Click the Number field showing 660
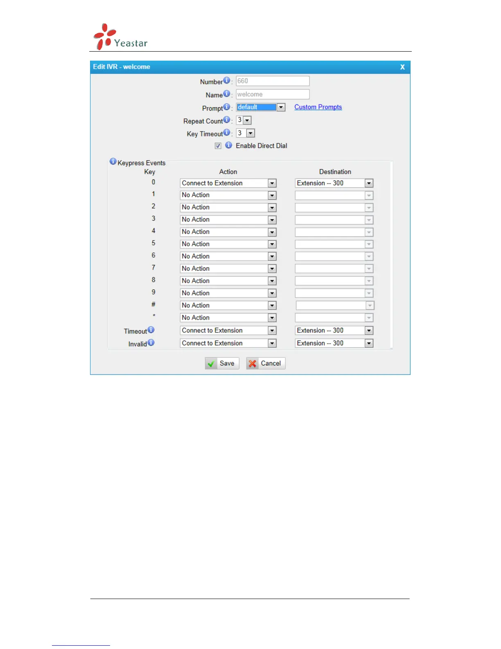Image resolution: width=501 pixels, height=649 pixels. (x=273, y=81)
